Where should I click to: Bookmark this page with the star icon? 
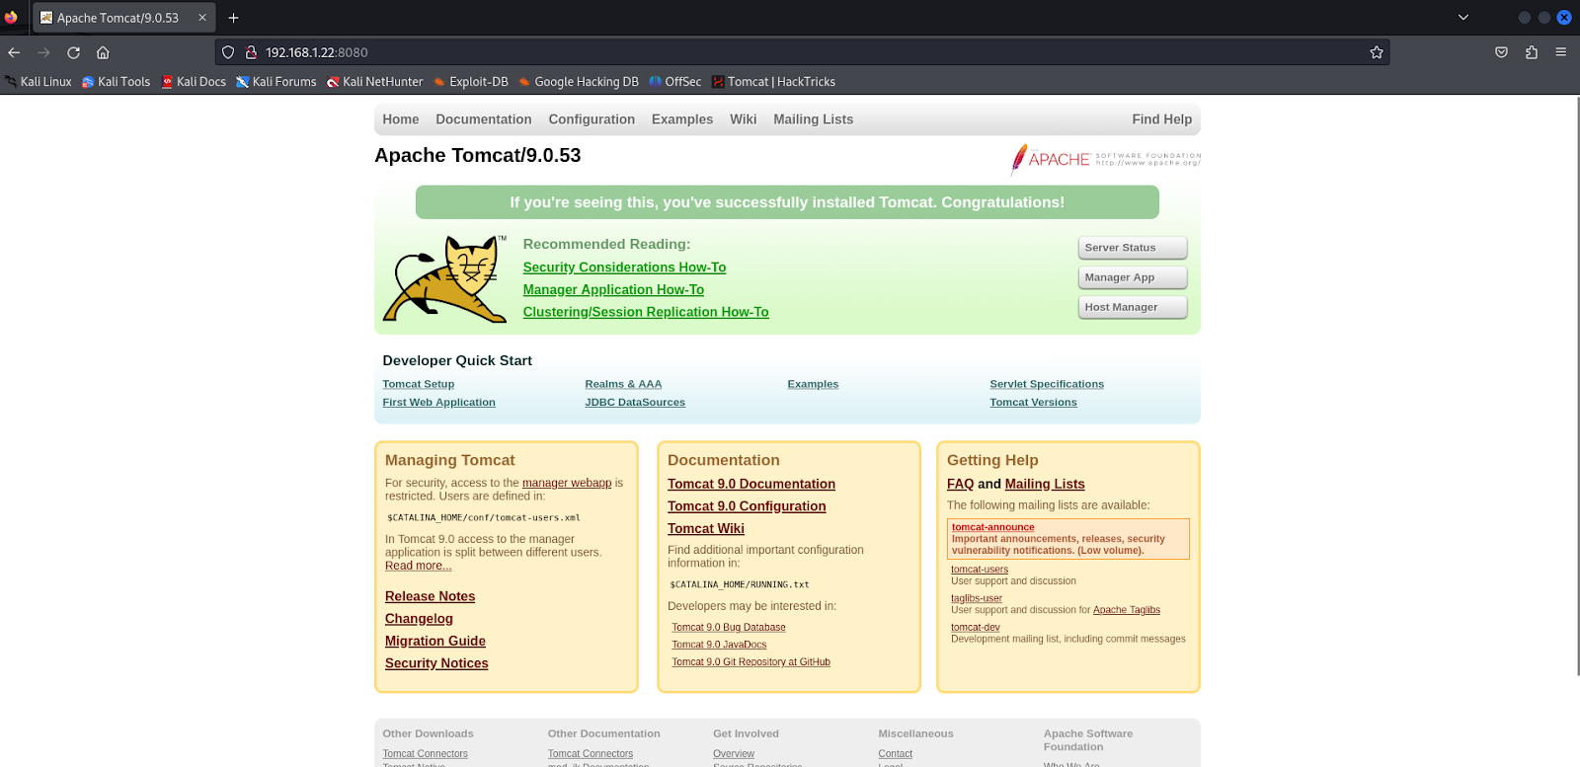(x=1377, y=52)
